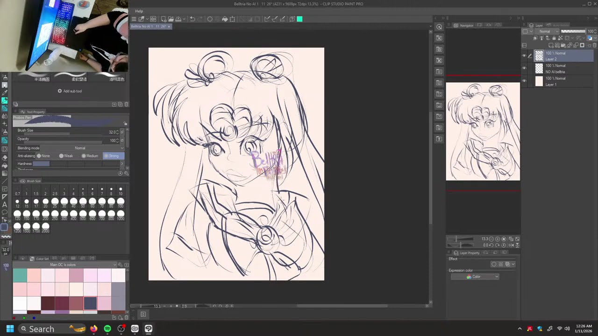Open the Expression color dropdown
598x336 pixels.
coord(475,277)
